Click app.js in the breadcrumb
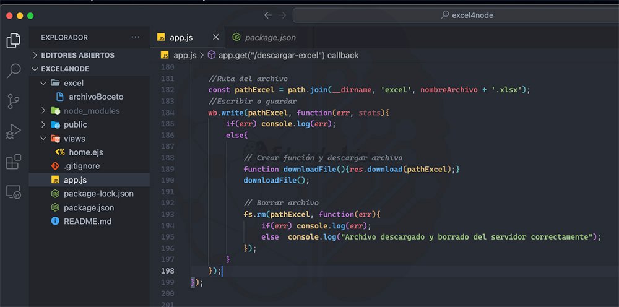 point(184,55)
